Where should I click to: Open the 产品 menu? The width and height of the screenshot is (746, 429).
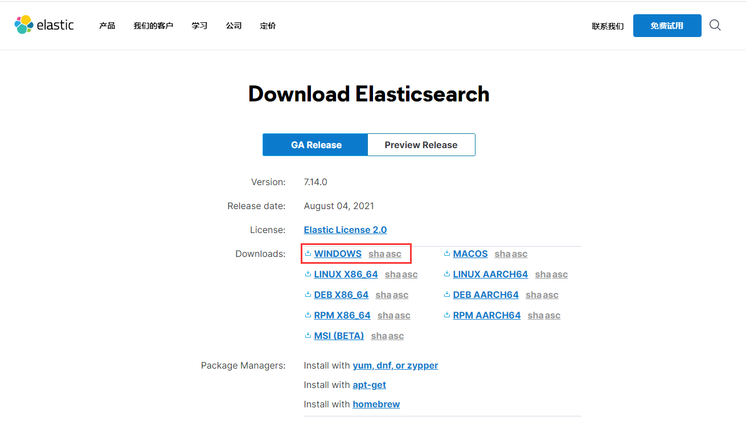[107, 26]
